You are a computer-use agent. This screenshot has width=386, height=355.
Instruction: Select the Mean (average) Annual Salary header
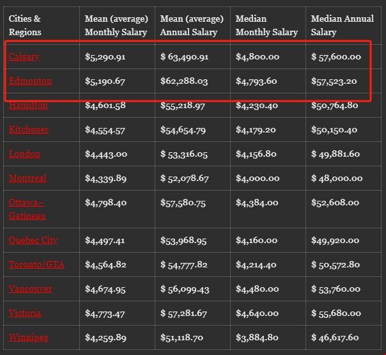[x=192, y=26]
